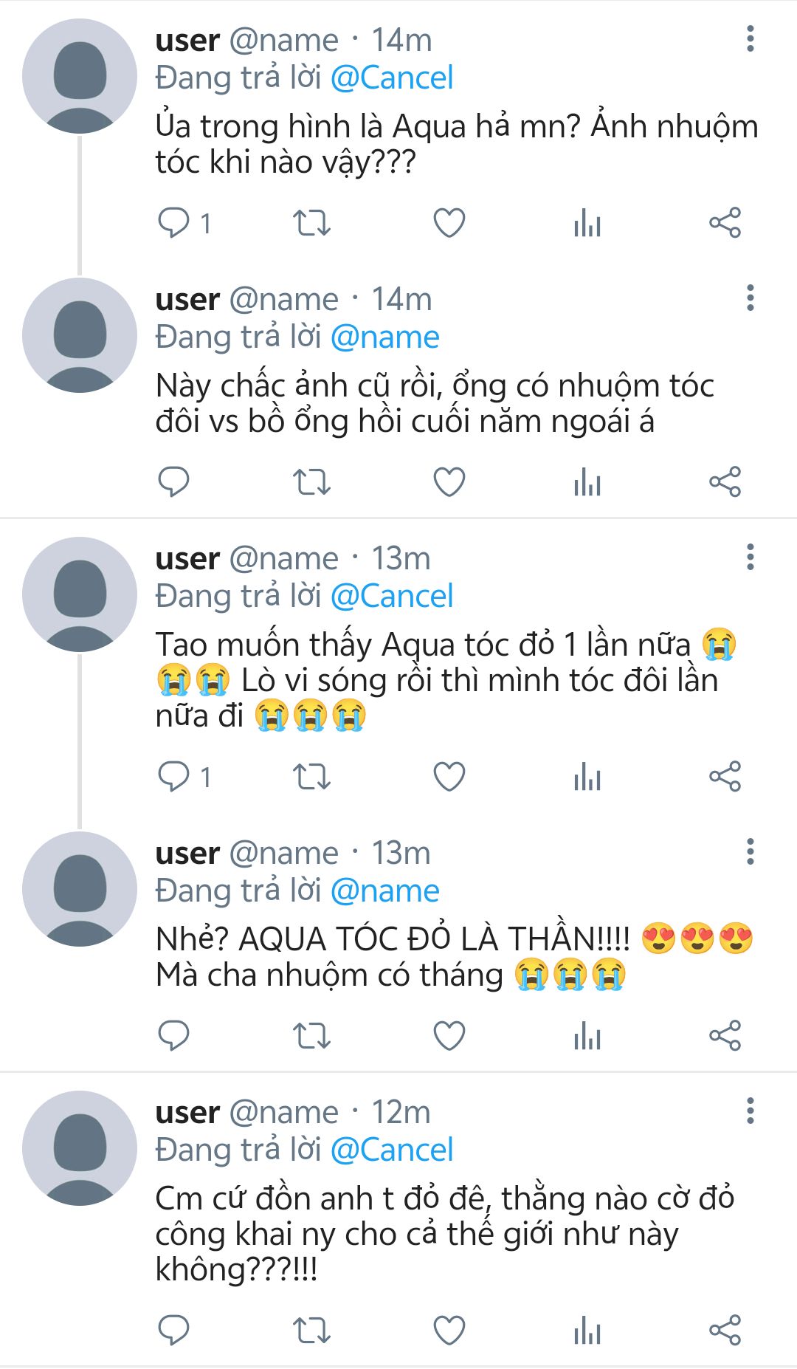The width and height of the screenshot is (797, 1369).
Task: View analytics of the 12m tweet
Action: [587, 1331]
